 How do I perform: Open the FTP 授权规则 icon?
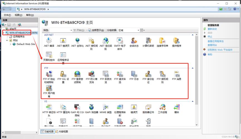coord(162,74)
